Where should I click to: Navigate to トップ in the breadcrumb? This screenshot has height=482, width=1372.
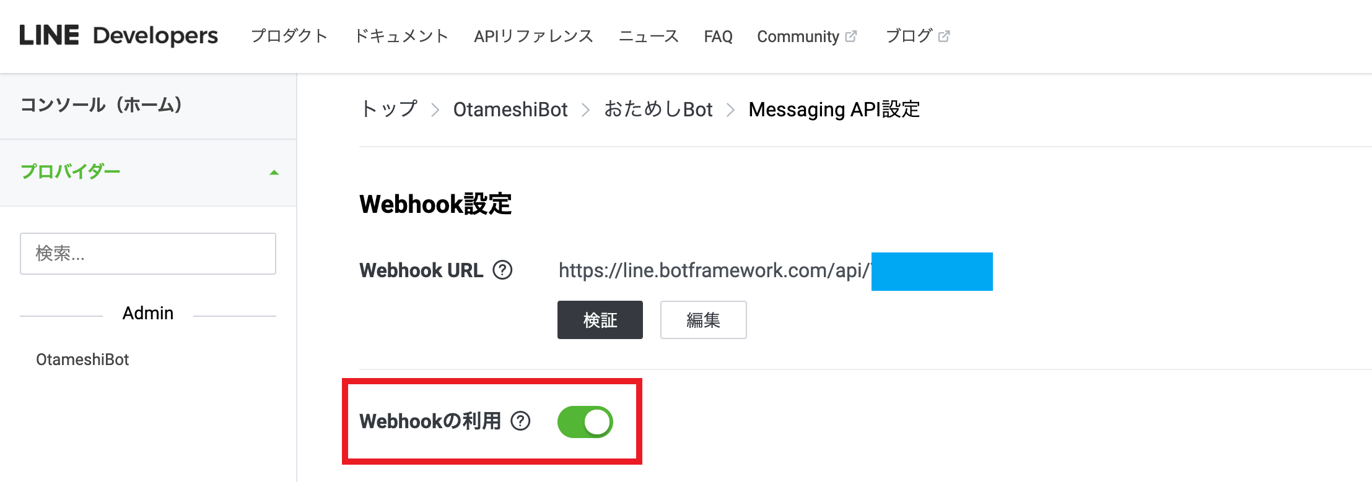click(x=389, y=110)
